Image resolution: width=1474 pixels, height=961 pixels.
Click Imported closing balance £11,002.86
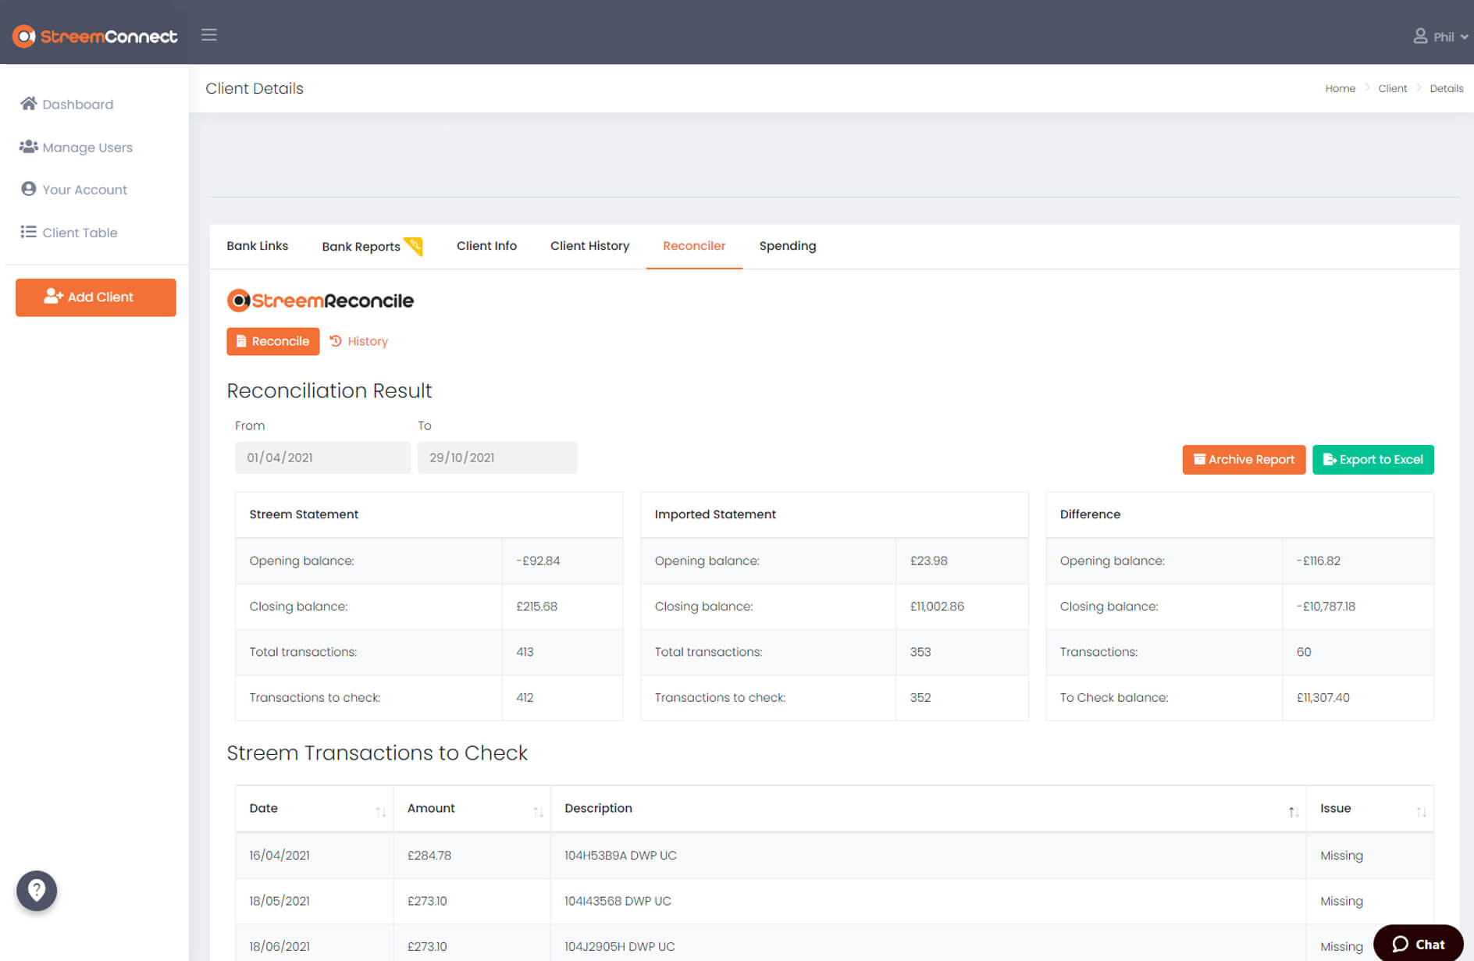tap(937, 606)
